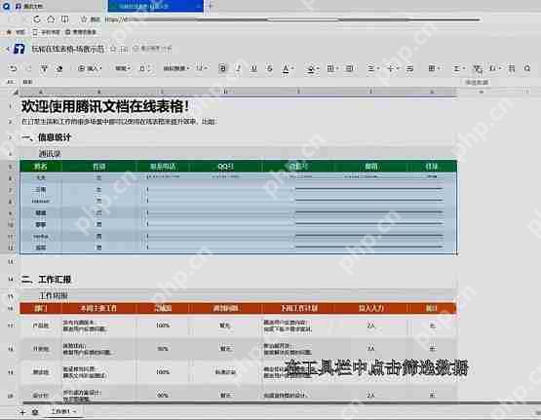This screenshot has width=541, height=420.
Task: Click the filter data icon in toolbar
Action: tap(478, 69)
